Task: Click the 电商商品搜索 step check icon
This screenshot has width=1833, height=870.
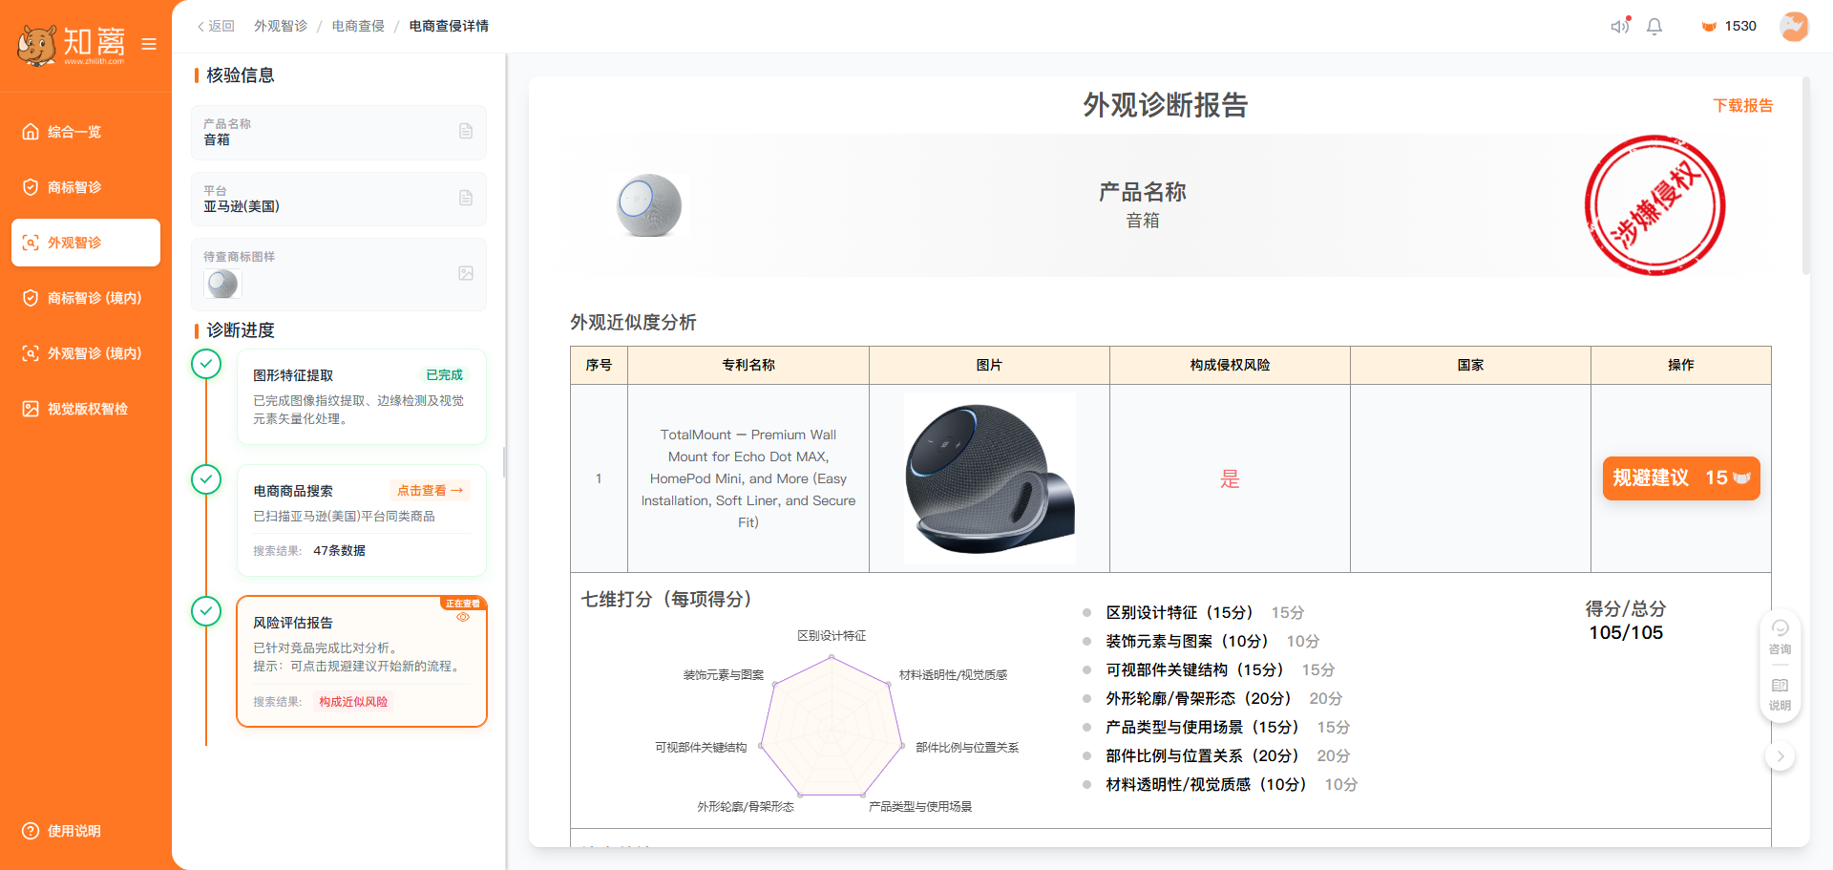Action: pos(206,479)
